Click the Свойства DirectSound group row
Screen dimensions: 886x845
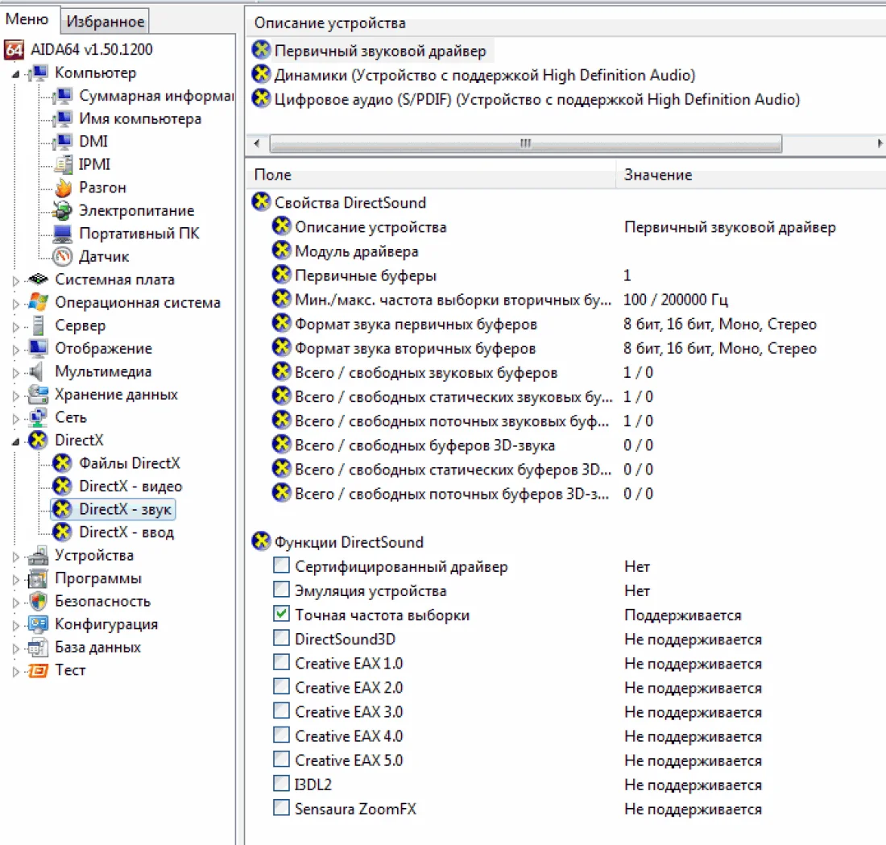(339, 202)
